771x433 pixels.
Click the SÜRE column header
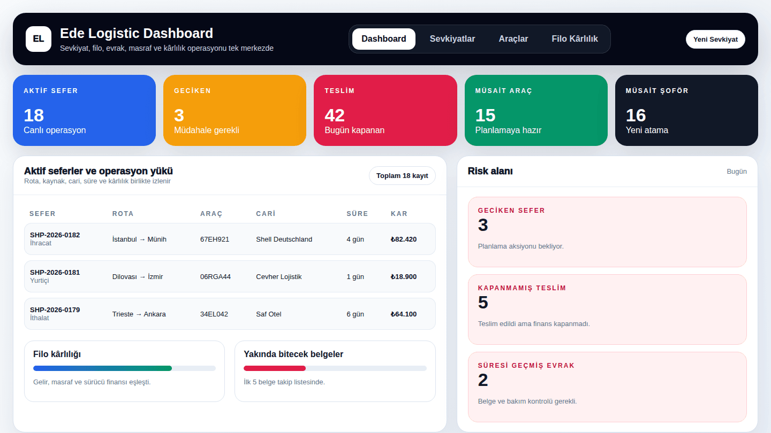click(357, 213)
